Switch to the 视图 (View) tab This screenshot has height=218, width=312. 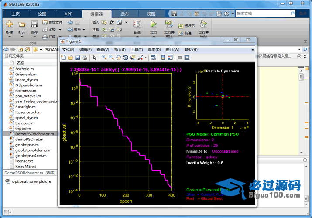pos(151,14)
